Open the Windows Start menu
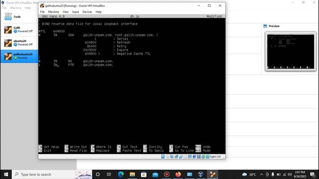Screen dimensions: 319x179 pyautogui.click(x=6, y=175)
